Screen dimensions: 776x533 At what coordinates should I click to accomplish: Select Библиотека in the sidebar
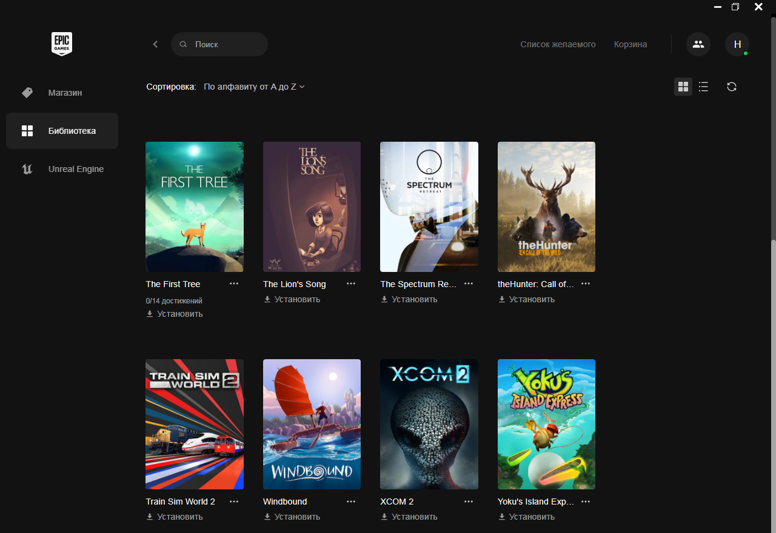click(62, 131)
